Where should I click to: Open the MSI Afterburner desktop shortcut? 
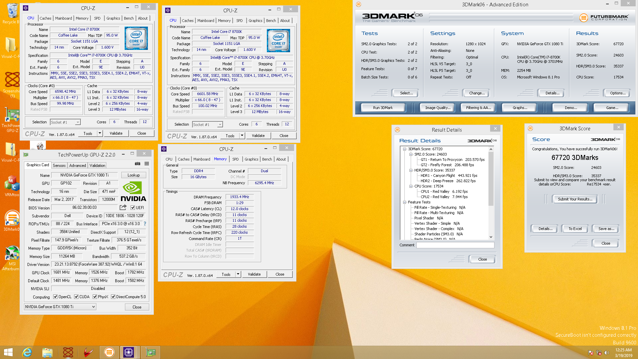pos(12,258)
